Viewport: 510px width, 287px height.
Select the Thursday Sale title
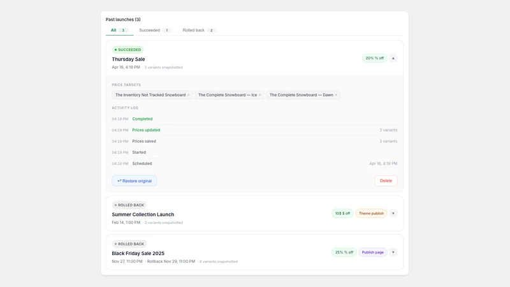[x=129, y=59]
